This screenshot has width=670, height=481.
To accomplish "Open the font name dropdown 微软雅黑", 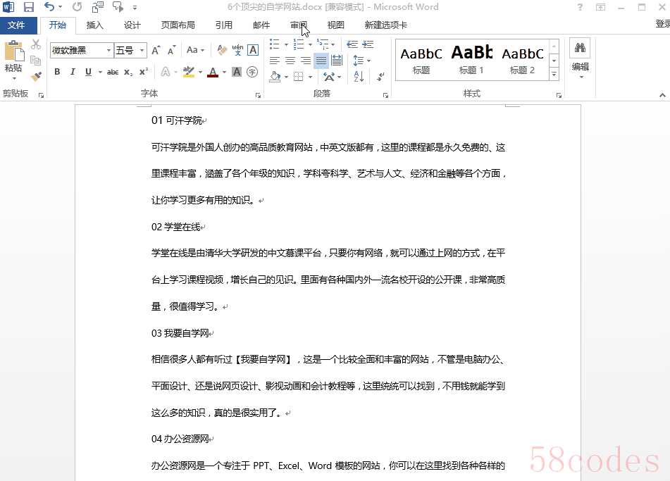I will point(109,51).
